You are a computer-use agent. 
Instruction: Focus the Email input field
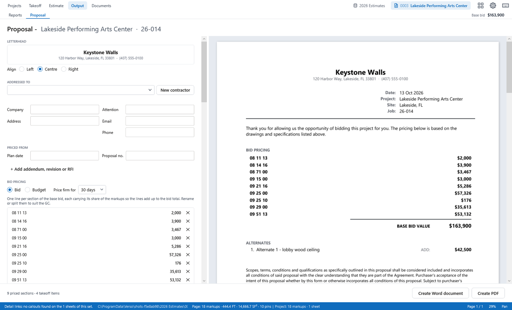tap(160, 121)
